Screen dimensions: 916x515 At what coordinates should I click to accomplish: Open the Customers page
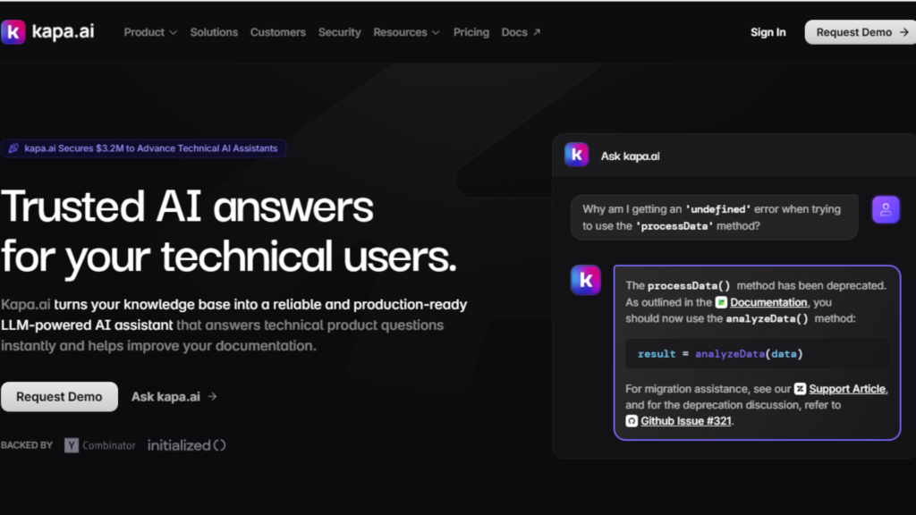pyautogui.click(x=277, y=32)
